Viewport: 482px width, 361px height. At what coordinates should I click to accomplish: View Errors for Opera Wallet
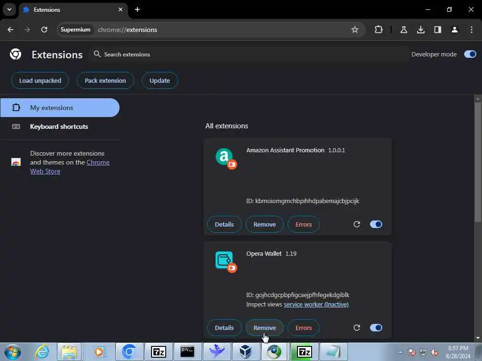[304, 328]
